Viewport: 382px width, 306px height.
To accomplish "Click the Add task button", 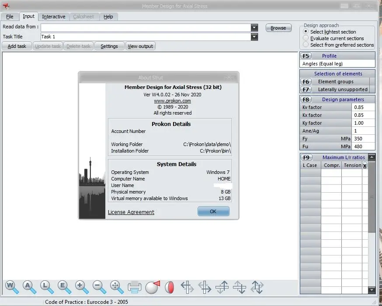I will (x=17, y=46).
